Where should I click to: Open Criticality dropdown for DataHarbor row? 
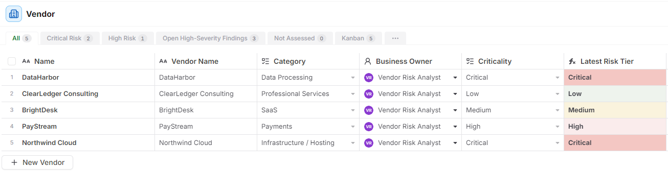558,78
